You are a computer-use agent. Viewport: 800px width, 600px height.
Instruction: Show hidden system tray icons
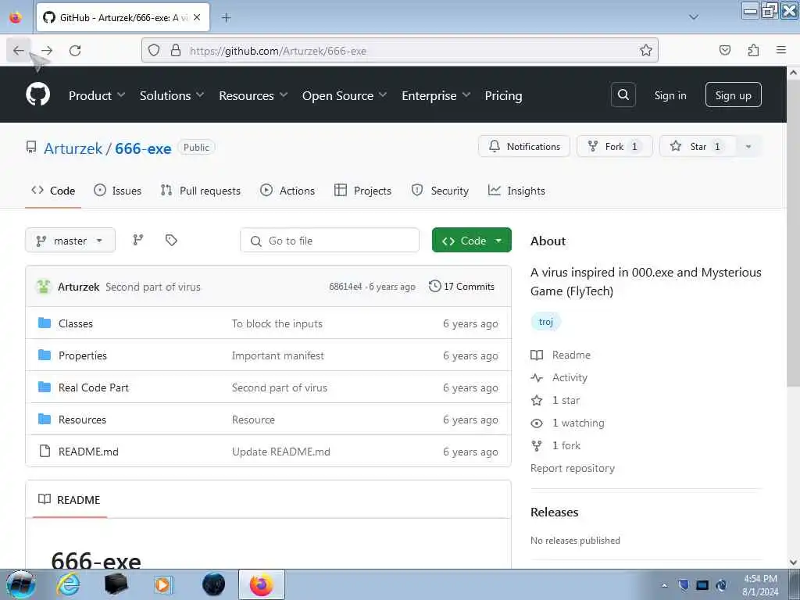[x=664, y=585]
